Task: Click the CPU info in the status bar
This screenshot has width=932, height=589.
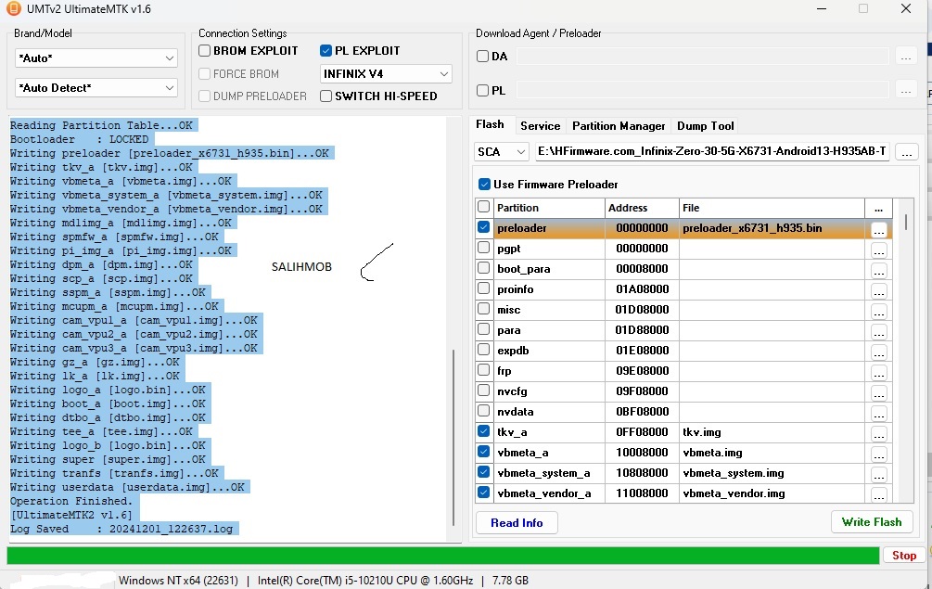Action: tap(365, 580)
